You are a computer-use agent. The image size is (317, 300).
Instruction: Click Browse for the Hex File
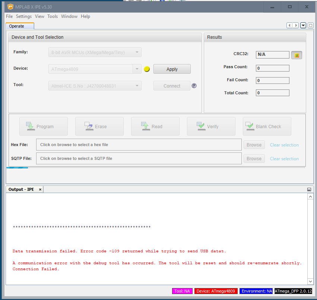[x=254, y=145]
